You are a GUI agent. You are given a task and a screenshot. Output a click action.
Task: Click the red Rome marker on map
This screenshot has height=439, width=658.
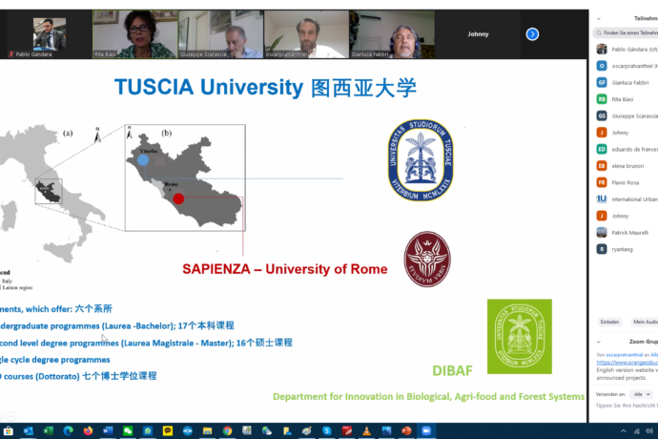tap(178, 199)
